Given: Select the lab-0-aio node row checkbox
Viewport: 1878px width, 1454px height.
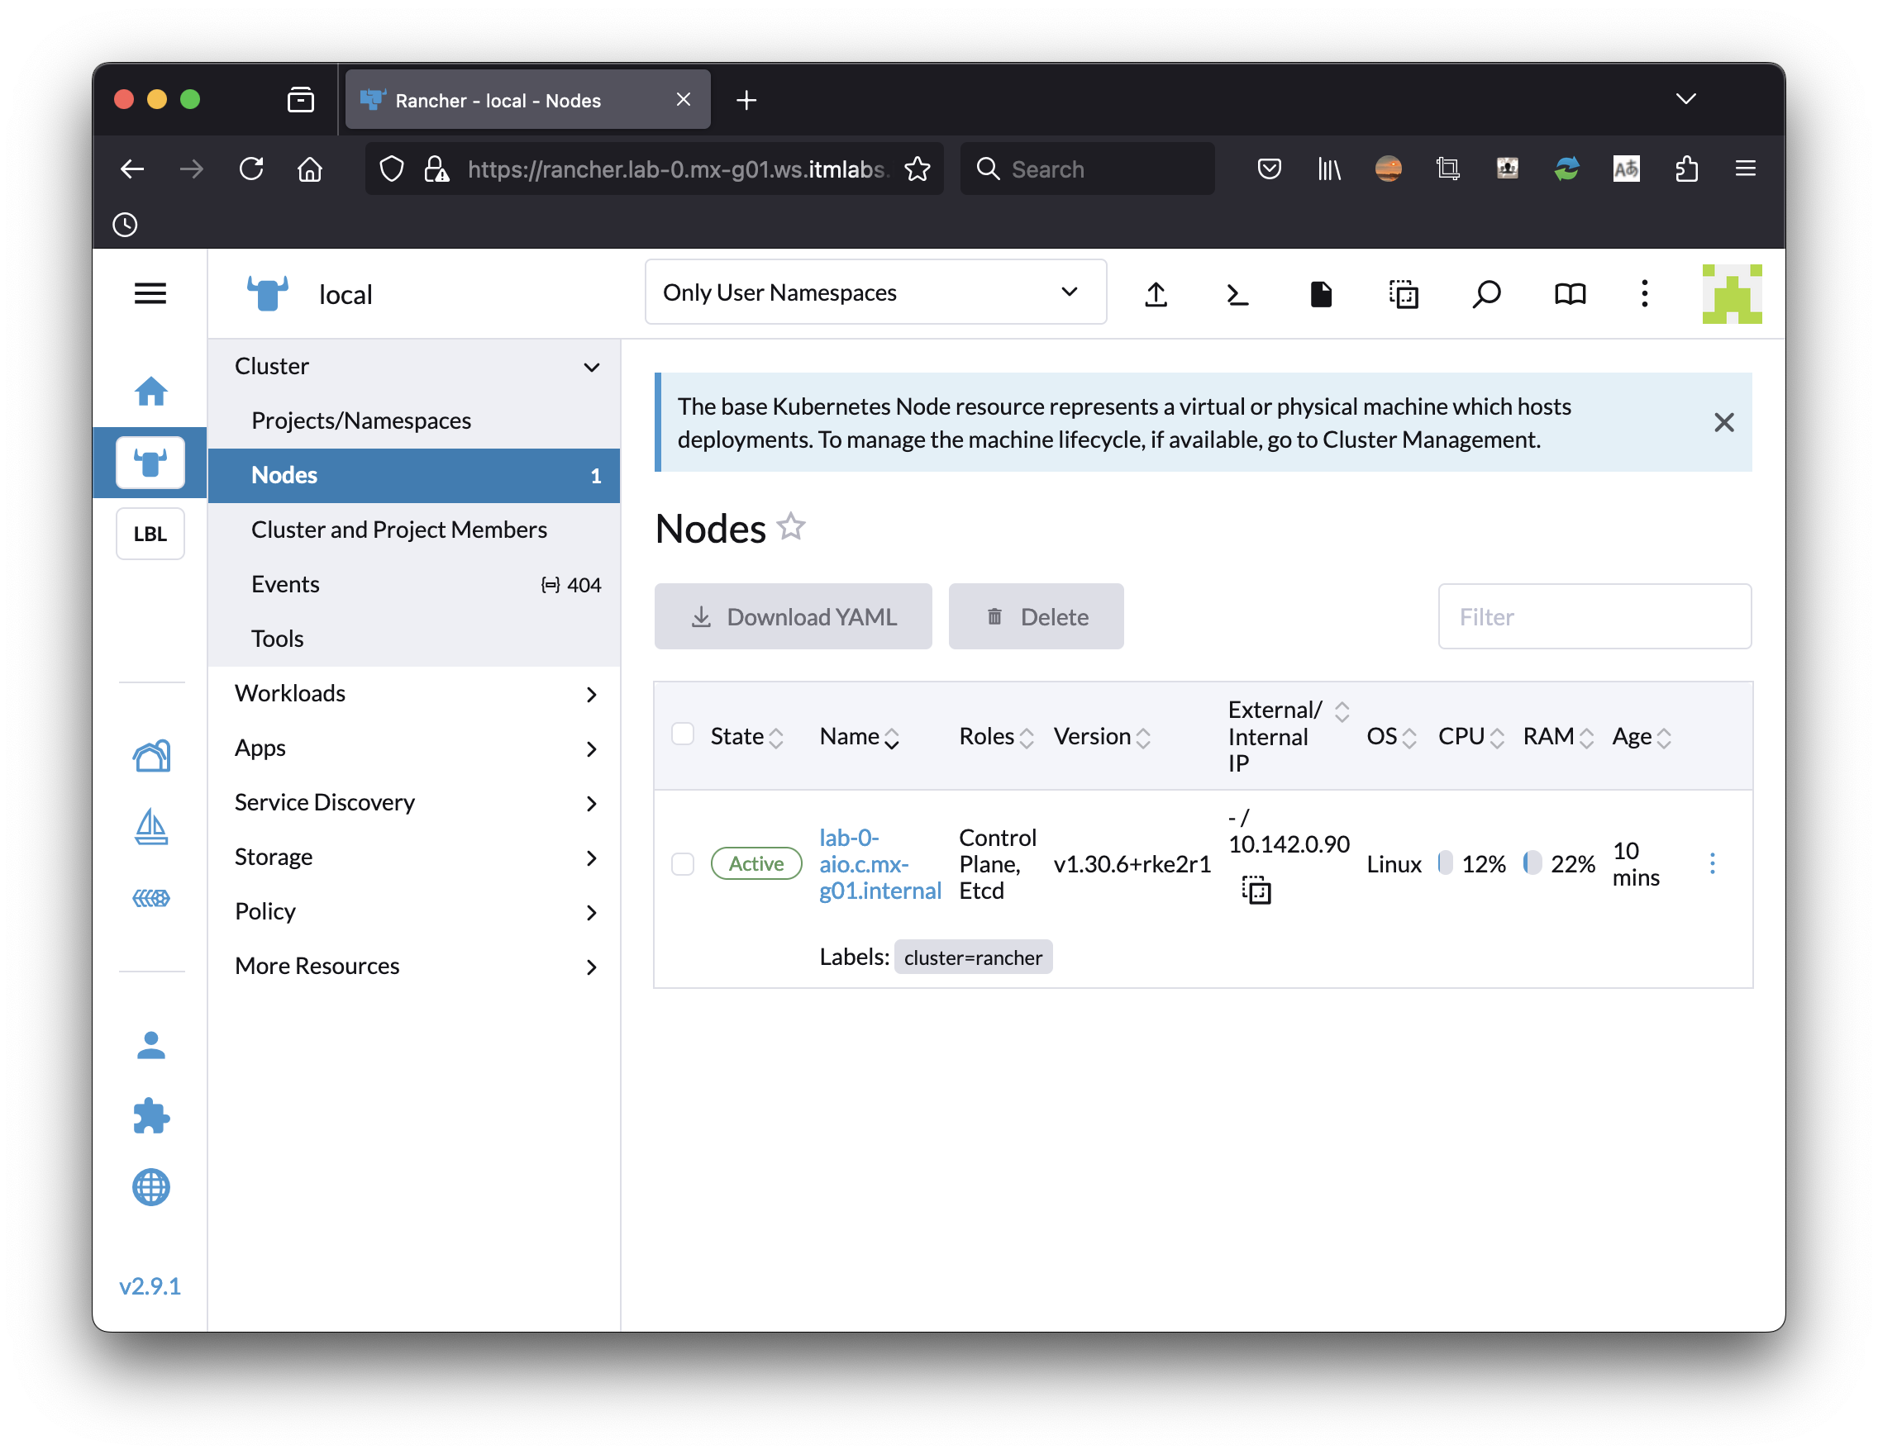Looking at the screenshot, I should (683, 863).
